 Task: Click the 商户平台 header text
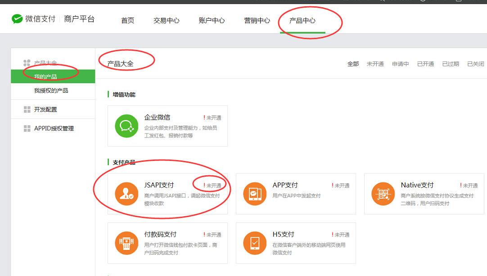point(79,19)
